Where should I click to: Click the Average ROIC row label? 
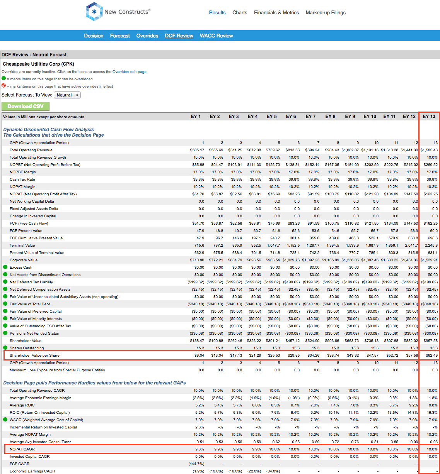coord(22,405)
